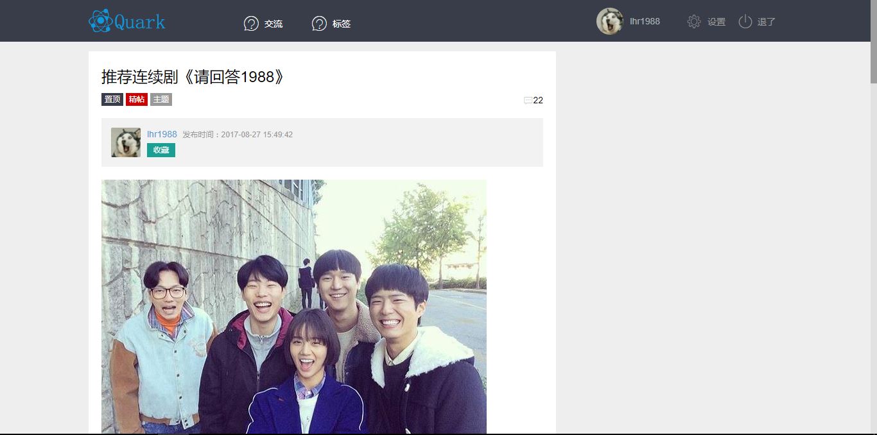877x435 pixels.
Task: Open the post's group photo image
Action: pos(294,307)
